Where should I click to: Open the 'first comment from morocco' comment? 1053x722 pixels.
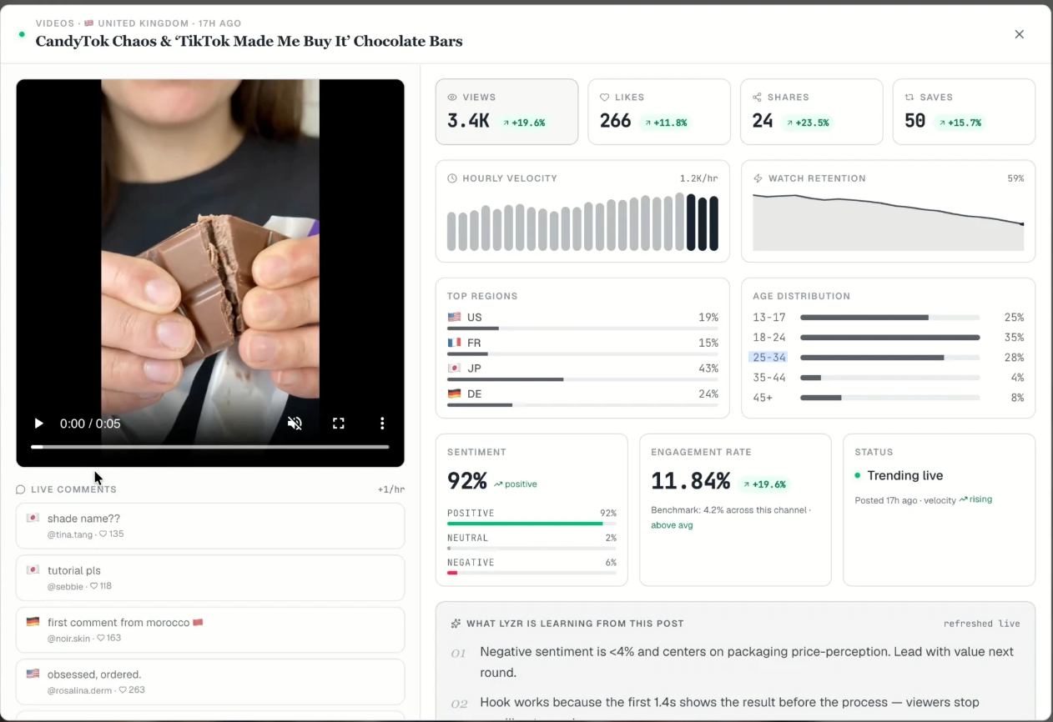coord(210,629)
